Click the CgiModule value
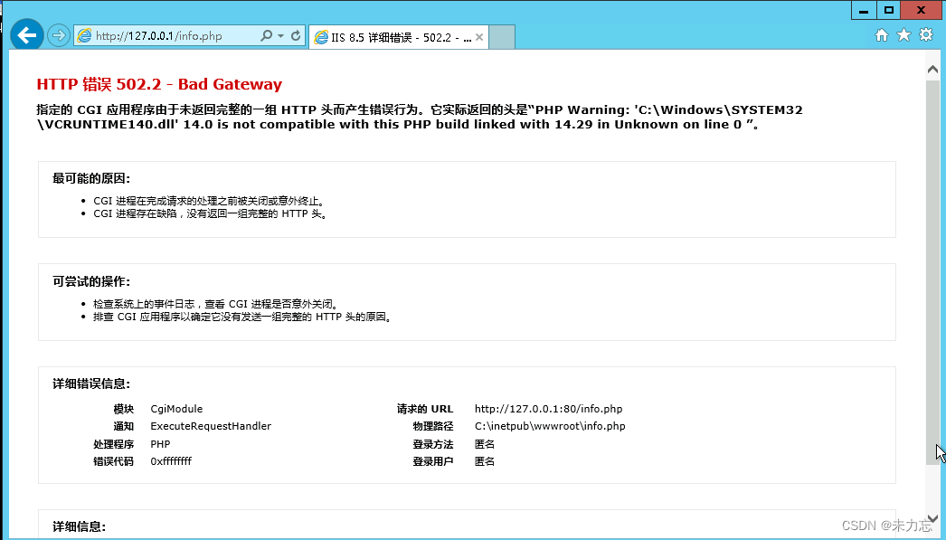 (x=176, y=409)
